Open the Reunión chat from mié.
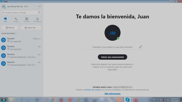182x102 pixels. (x=21, y=48)
